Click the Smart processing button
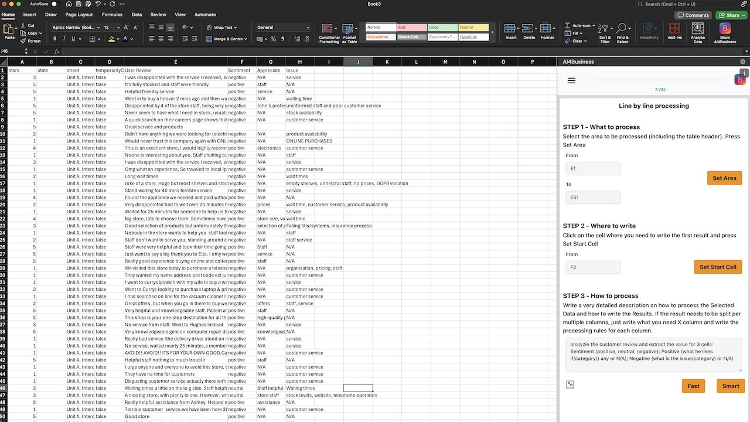This screenshot has height=422, width=750. [731, 386]
